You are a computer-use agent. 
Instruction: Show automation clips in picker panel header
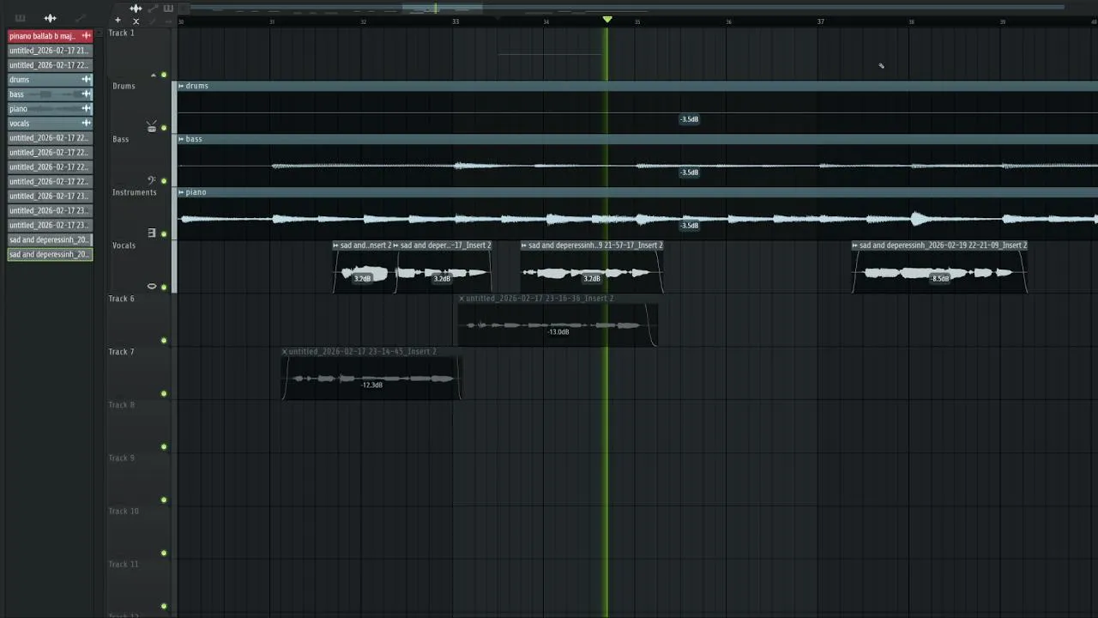point(80,18)
